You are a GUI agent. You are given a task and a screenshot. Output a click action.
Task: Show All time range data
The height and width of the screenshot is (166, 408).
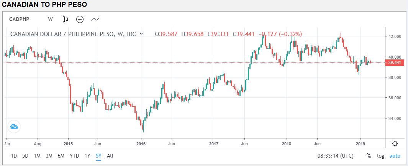pyautogui.click(x=110, y=156)
